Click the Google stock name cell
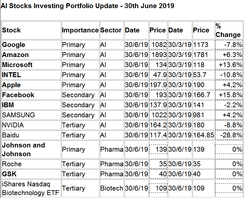This screenshot has height=198, width=245. coord(14,45)
